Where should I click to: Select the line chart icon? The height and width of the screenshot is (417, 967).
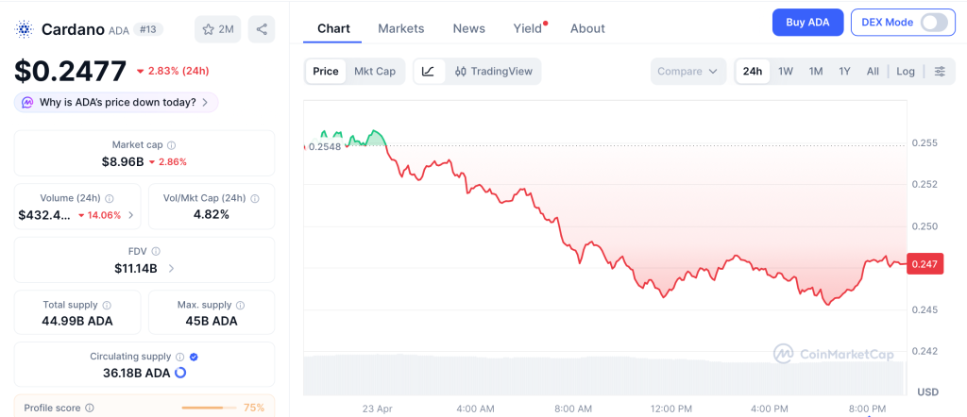(428, 71)
